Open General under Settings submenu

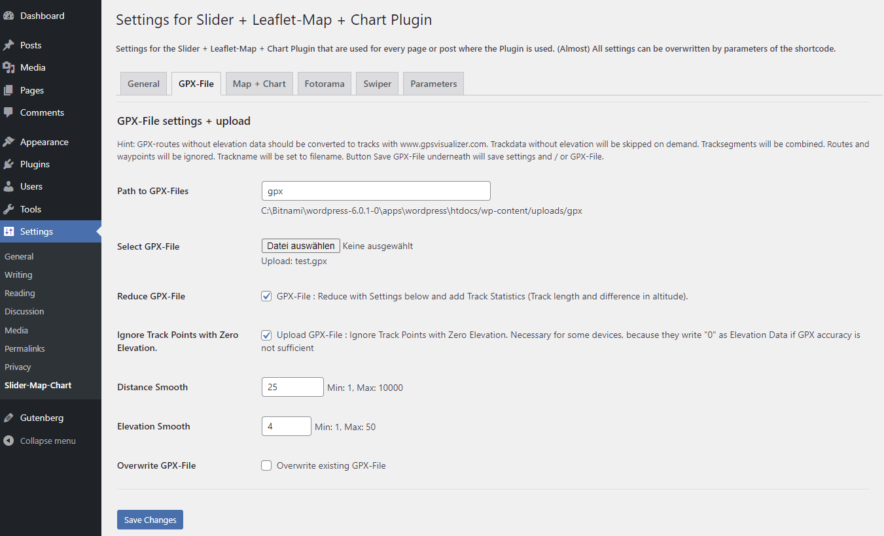click(19, 256)
